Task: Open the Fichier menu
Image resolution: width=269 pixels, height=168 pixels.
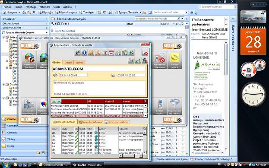Action: click(7, 7)
